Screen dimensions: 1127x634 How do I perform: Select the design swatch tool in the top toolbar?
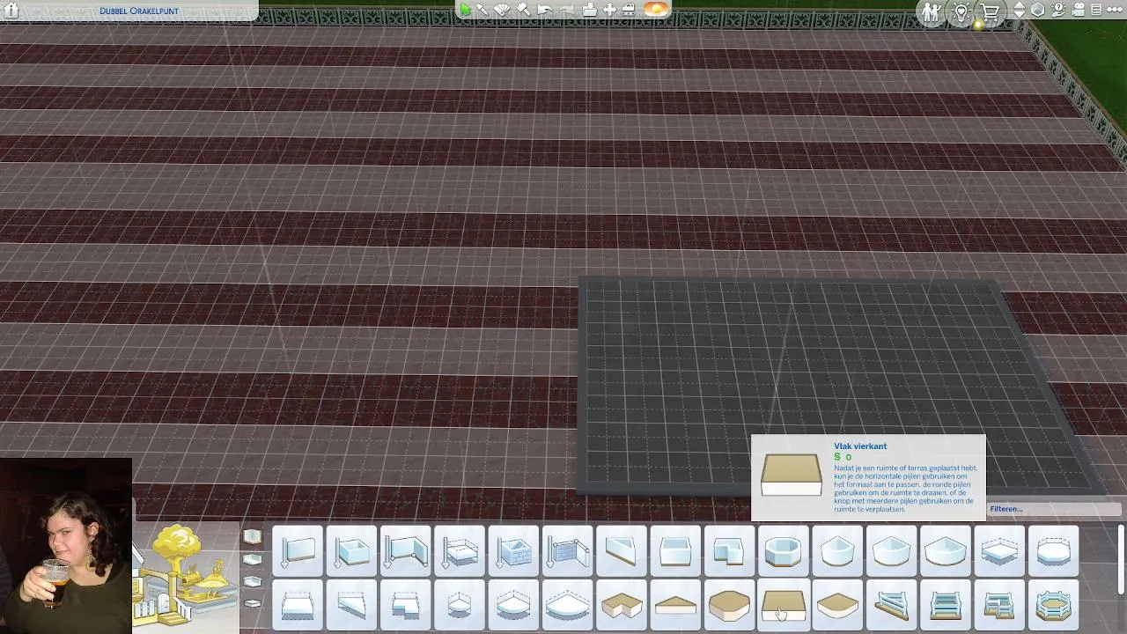503,10
